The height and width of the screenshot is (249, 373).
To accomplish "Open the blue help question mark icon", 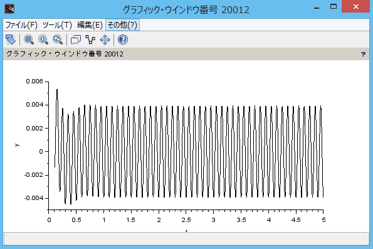I will [x=123, y=40].
